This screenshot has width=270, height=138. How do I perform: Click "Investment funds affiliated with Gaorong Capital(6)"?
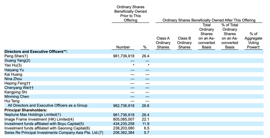(47, 128)
